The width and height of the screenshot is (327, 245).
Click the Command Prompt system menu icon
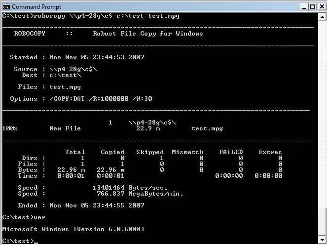coord(6,7)
